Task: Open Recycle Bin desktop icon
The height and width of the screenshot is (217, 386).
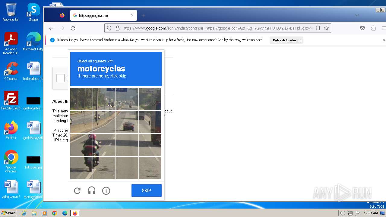Action: 11,12
